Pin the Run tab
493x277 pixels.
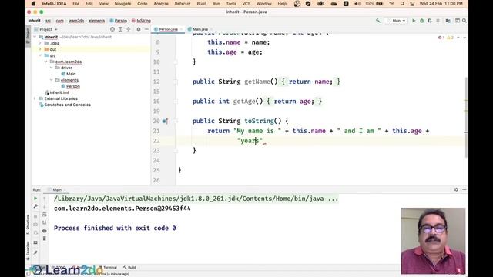point(35,252)
